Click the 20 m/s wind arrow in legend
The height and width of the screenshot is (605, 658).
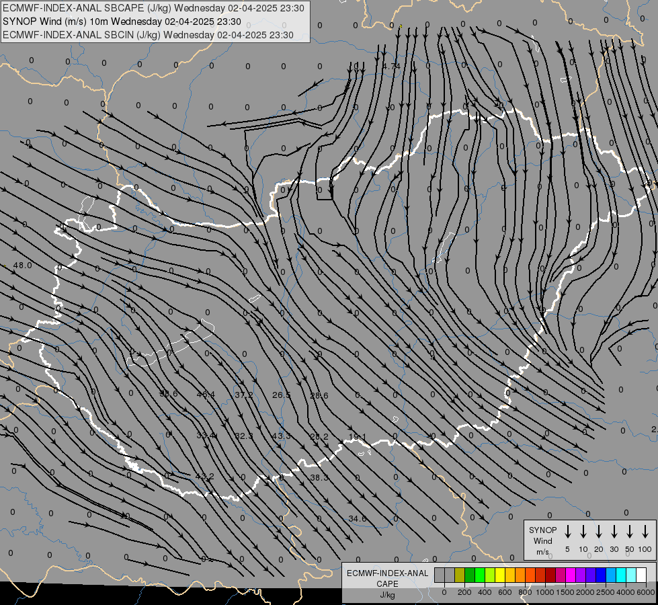tap(599, 532)
